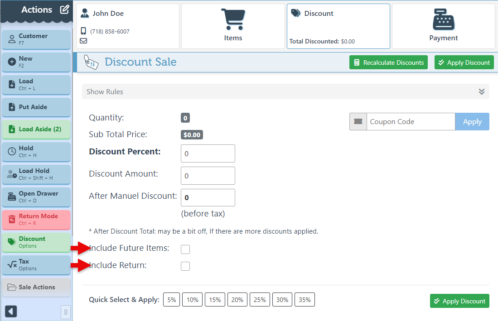
Task: Expand the Sale Actions folder
Action: click(x=36, y=287)
